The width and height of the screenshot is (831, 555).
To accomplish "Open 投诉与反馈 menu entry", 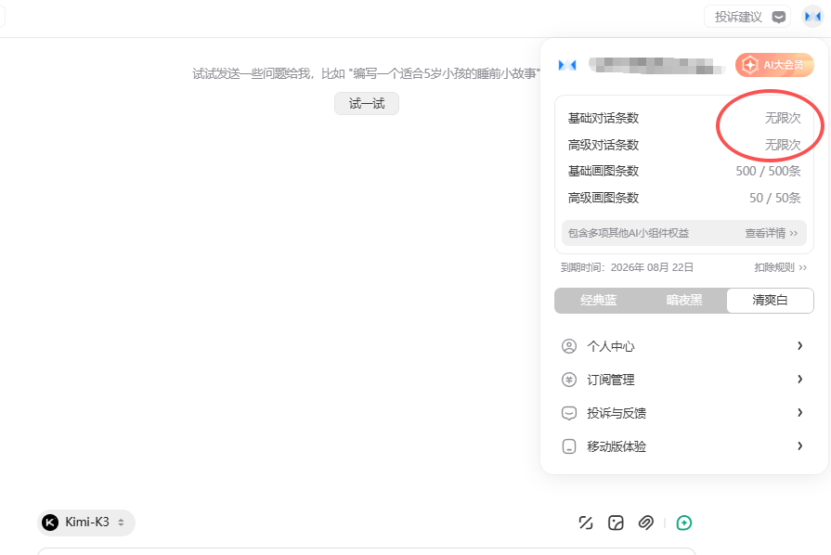I will pyautogui.click(x=683, y=413).
